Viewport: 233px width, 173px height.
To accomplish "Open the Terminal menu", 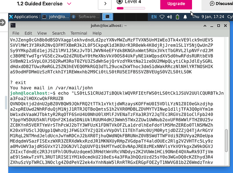I will pyautogui.click(x=79, y=33).
